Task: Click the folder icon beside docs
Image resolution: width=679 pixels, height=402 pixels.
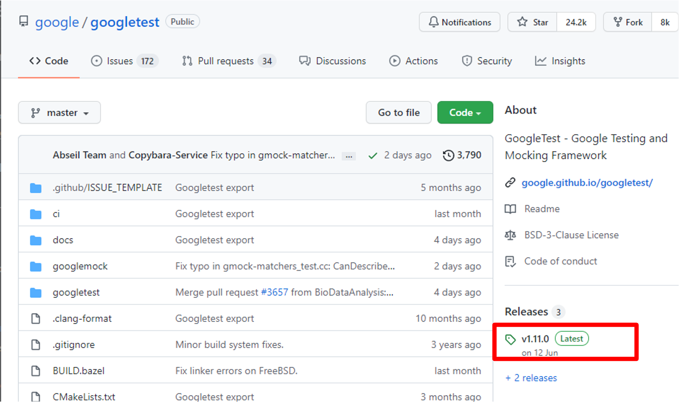Action: pyautogui.click(x=36, y=240)
